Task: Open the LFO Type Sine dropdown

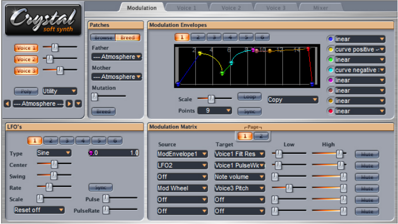Action: click(54, 153)
